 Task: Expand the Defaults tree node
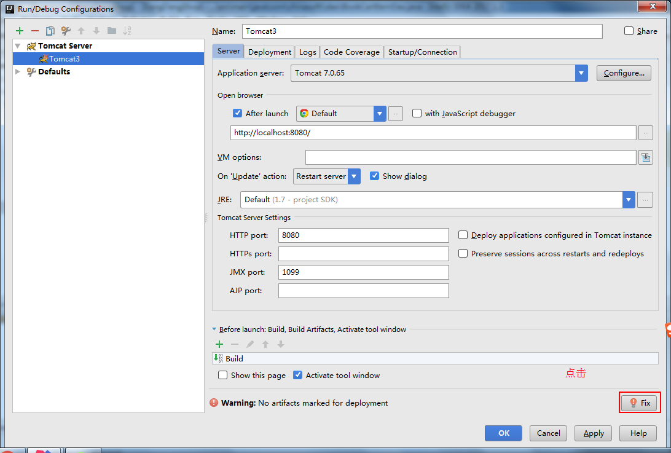pyautogui.click(x=18, y=71)
